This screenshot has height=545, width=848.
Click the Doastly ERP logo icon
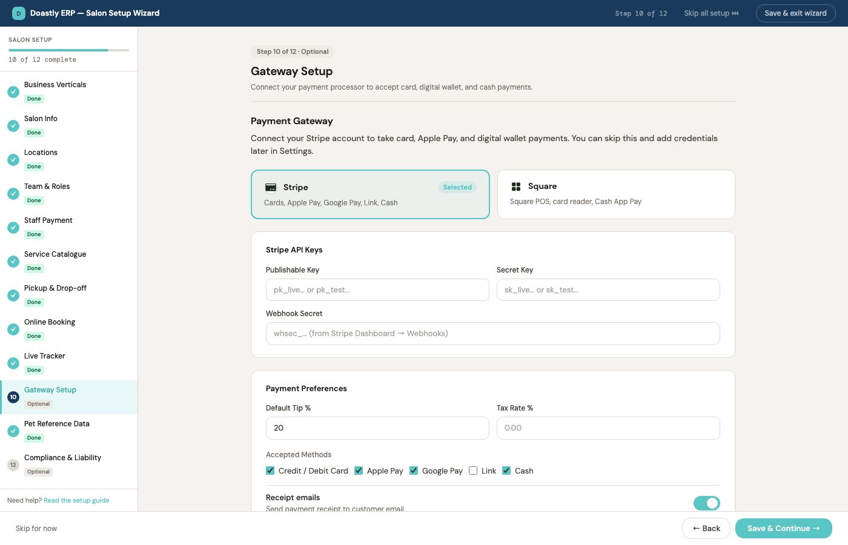tap(19, 13)
